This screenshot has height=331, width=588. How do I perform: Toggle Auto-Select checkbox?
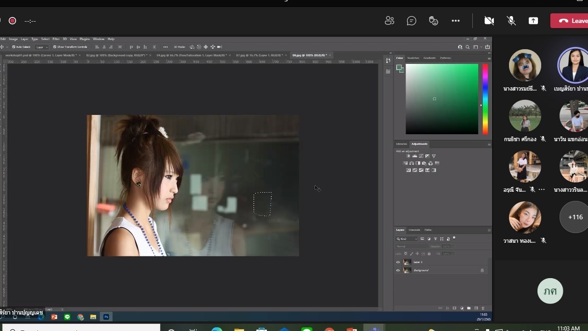(14, 47)
